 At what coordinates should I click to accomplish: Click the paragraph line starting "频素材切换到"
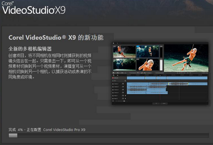[x=50, y=66]
